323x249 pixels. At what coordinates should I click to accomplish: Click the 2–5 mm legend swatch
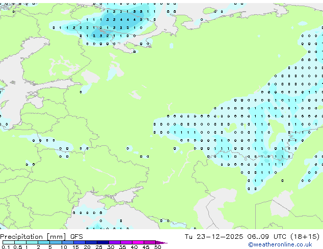pyautogui.click(x=44, y=242)
